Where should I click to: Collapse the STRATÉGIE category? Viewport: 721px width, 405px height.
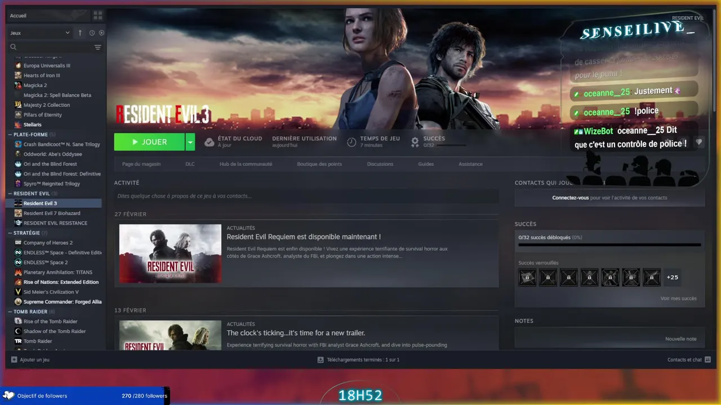tap(10, 233)
